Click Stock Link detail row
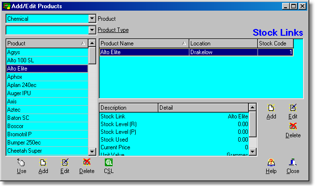Image resolution: width=315 pixels, height=187 pixels. [174, 116]
